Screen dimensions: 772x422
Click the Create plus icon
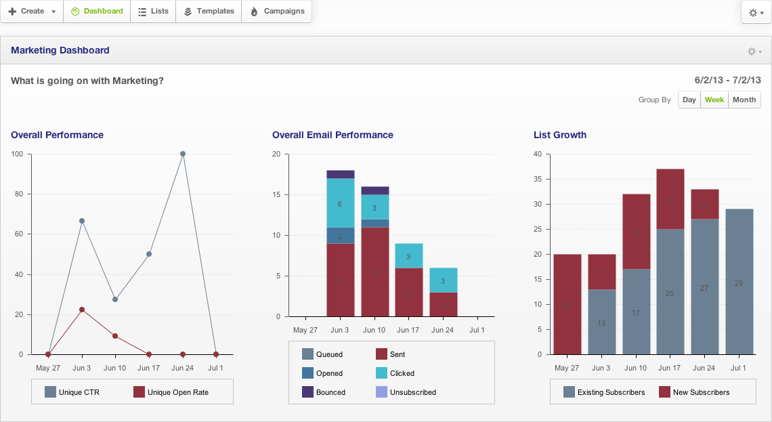[12, 12]
